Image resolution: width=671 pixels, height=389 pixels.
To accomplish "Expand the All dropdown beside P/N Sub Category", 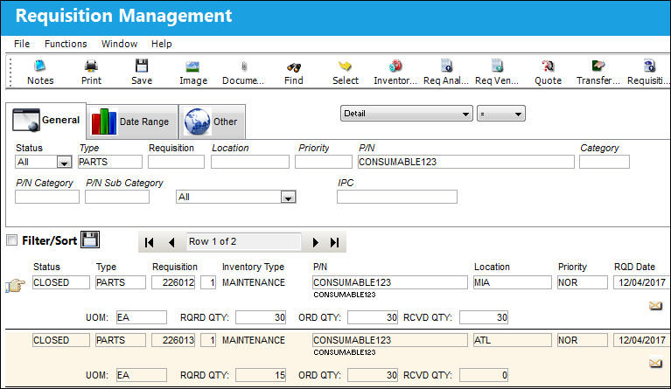I will [x=289, y=197].
